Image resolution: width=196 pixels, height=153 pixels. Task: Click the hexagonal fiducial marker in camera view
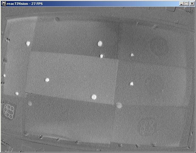tap(8, 111)
